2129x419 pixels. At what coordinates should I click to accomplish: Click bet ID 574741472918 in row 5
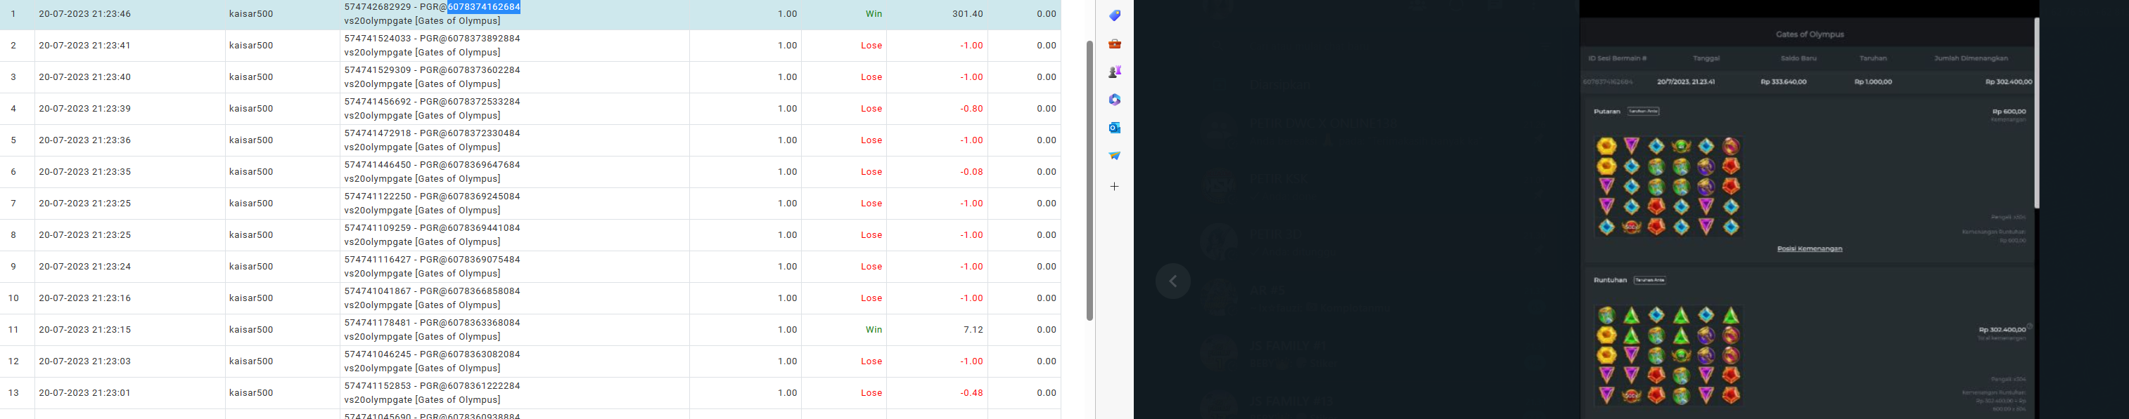378,133
